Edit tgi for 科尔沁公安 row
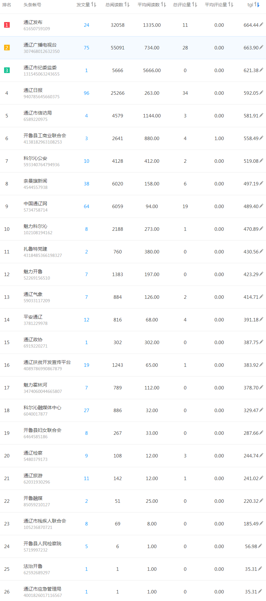This screenshot has height=601, width=266. [261, 161]
